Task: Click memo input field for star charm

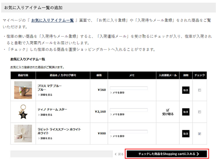Action: [x=129, y=110]
